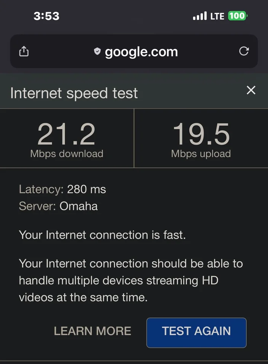Tap the "Mbps upload" label
The image size is (268, 364).
[x=201, y=154]
